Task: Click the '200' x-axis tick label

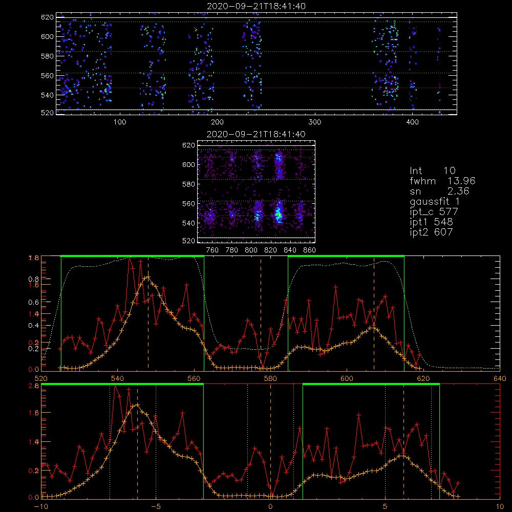Action: (x=217, y=122)
